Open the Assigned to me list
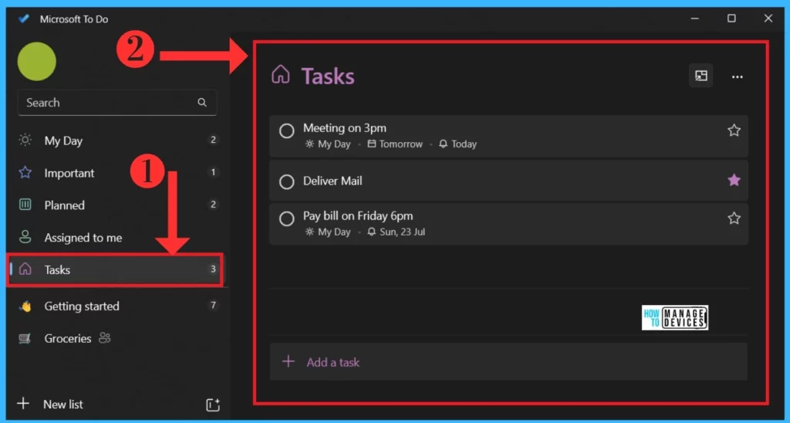The height and width of the screenshot is (423, 790). click(117, 238)
